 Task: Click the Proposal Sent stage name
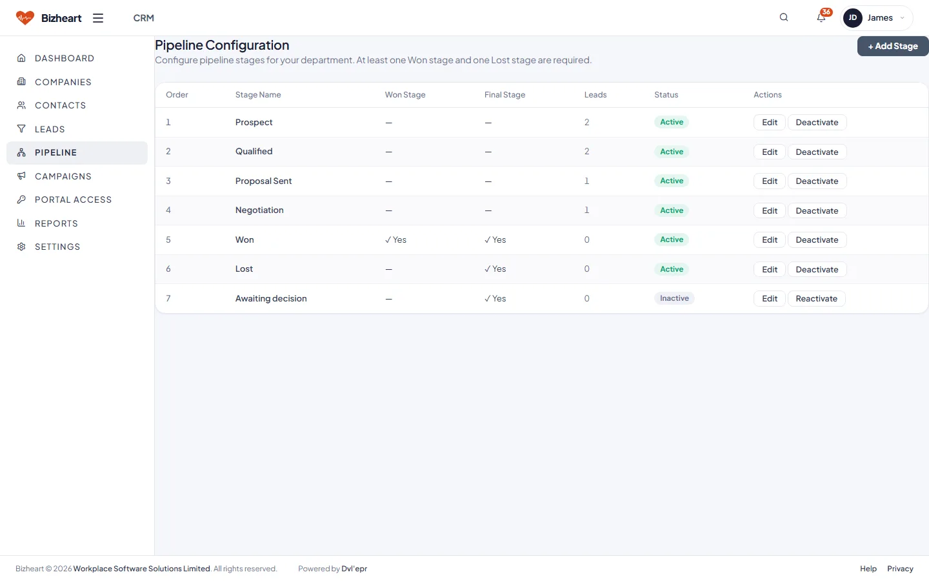pyautogui.click(x=263, y=181)
